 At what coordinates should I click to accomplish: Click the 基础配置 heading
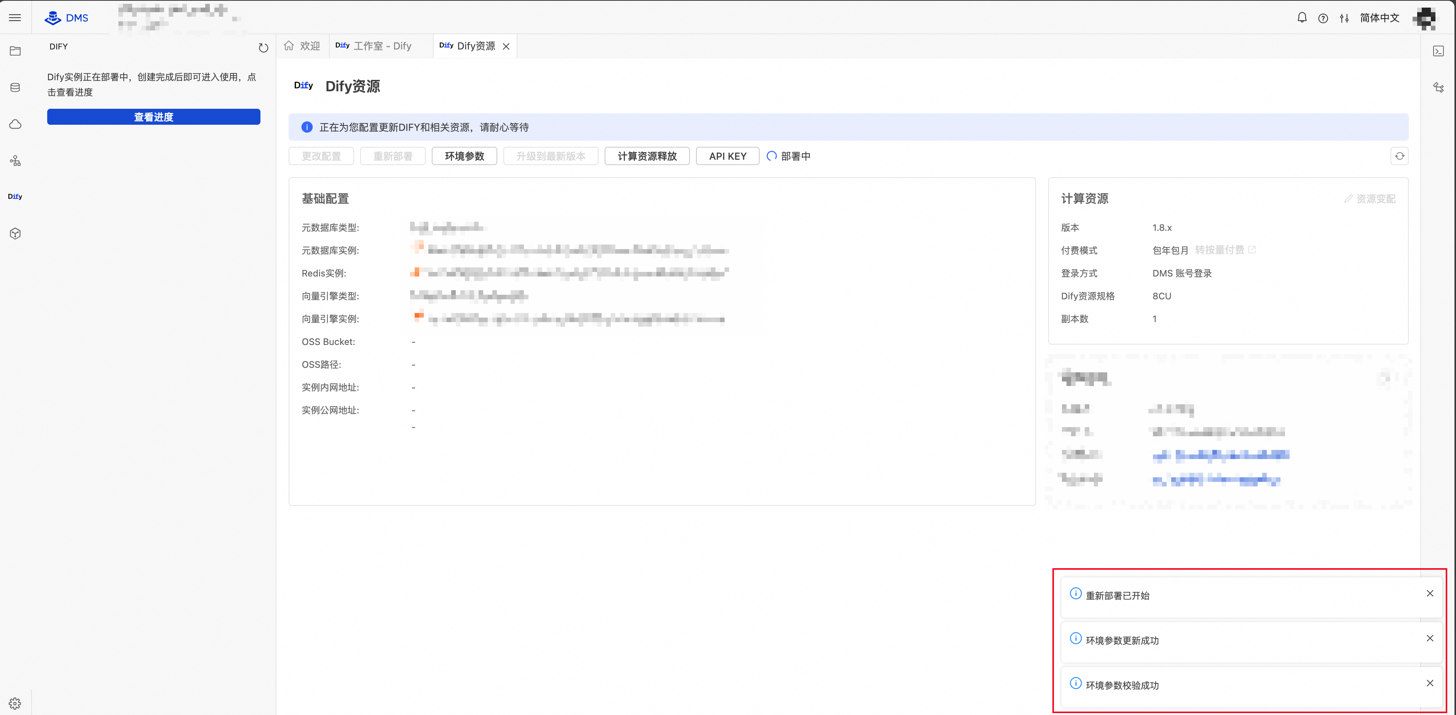(325, 199)
